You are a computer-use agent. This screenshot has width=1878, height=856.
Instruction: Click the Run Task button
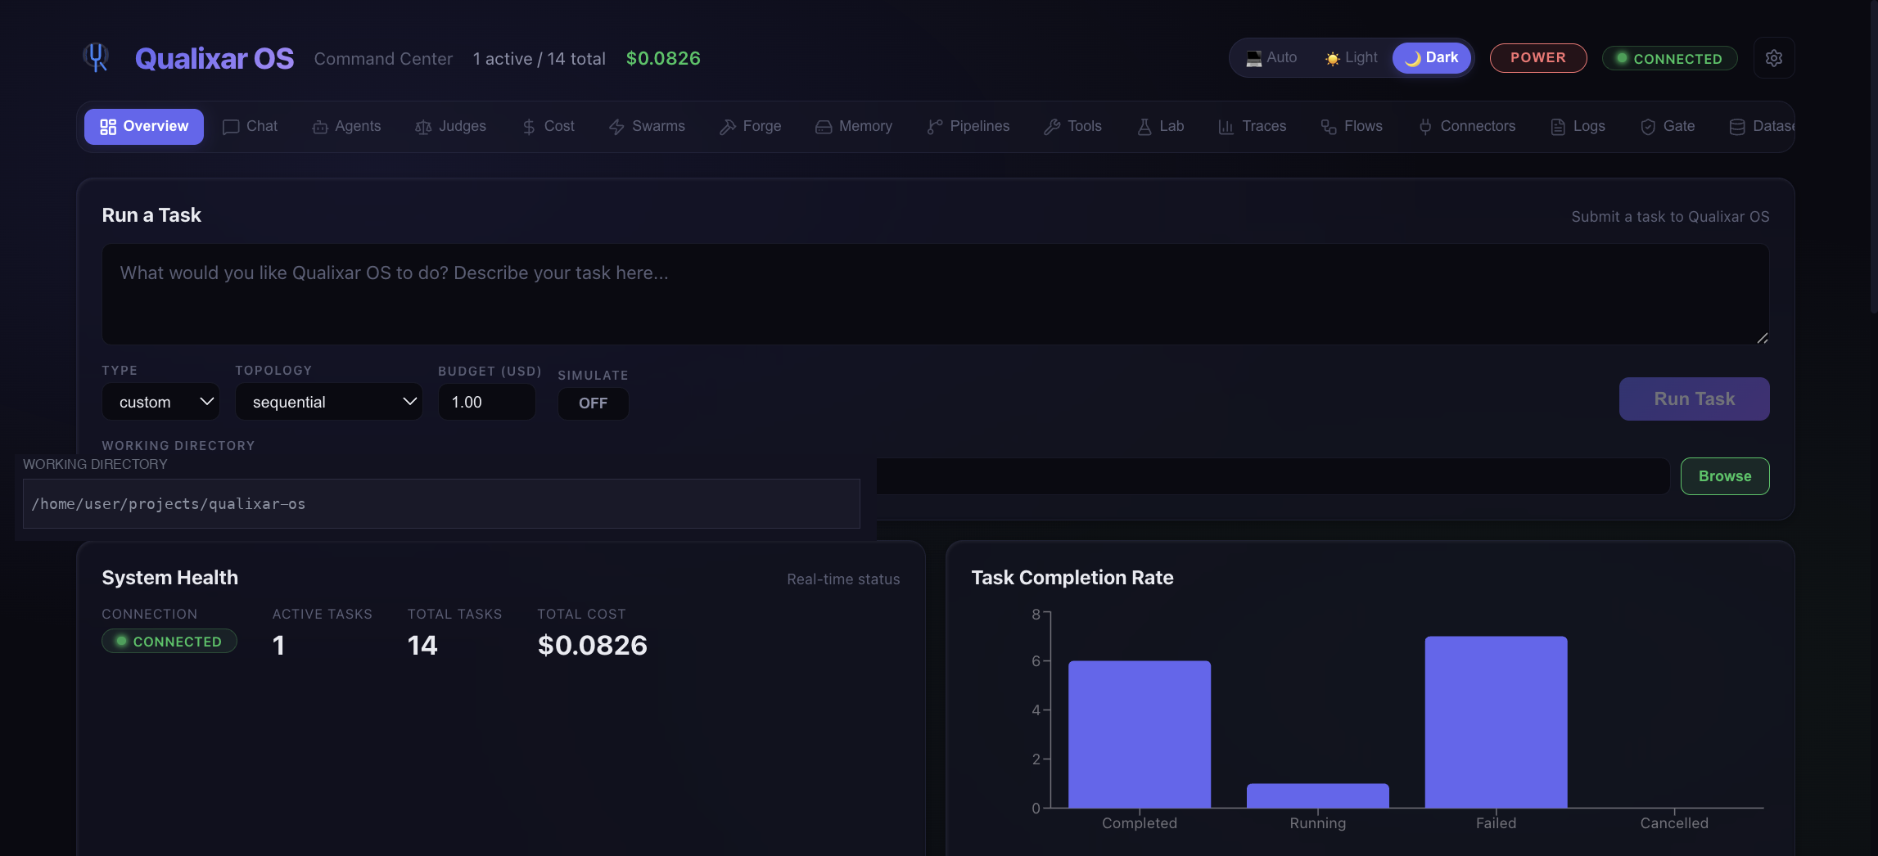(1695, 399)
